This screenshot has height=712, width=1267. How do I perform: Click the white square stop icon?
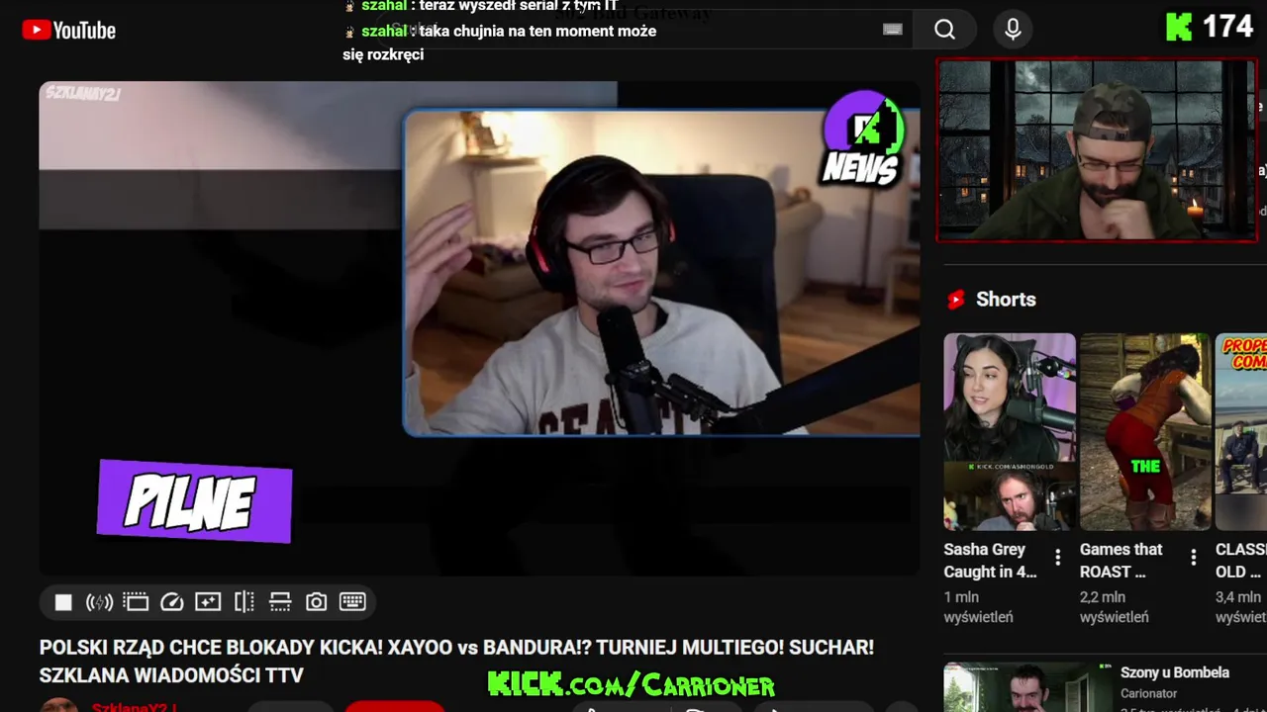coord(63,602)
